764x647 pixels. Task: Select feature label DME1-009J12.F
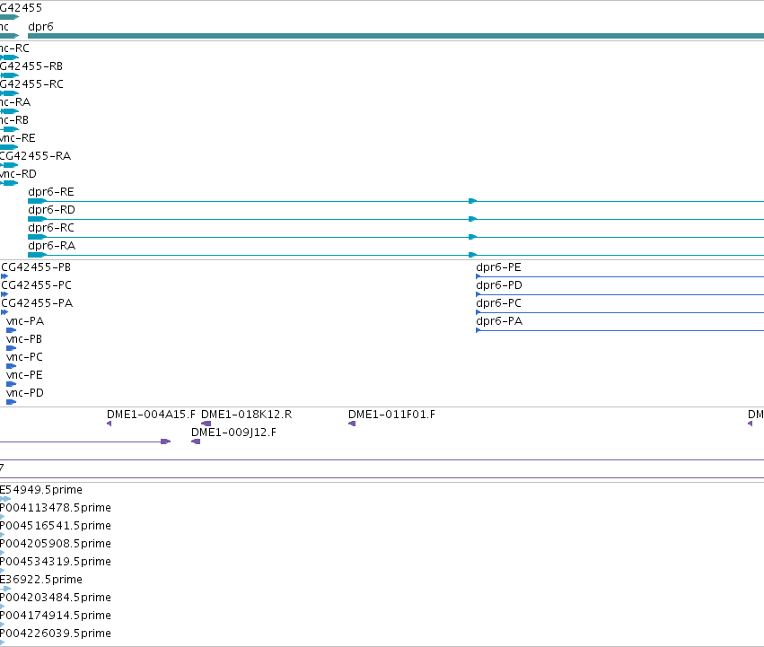point(234,433)
